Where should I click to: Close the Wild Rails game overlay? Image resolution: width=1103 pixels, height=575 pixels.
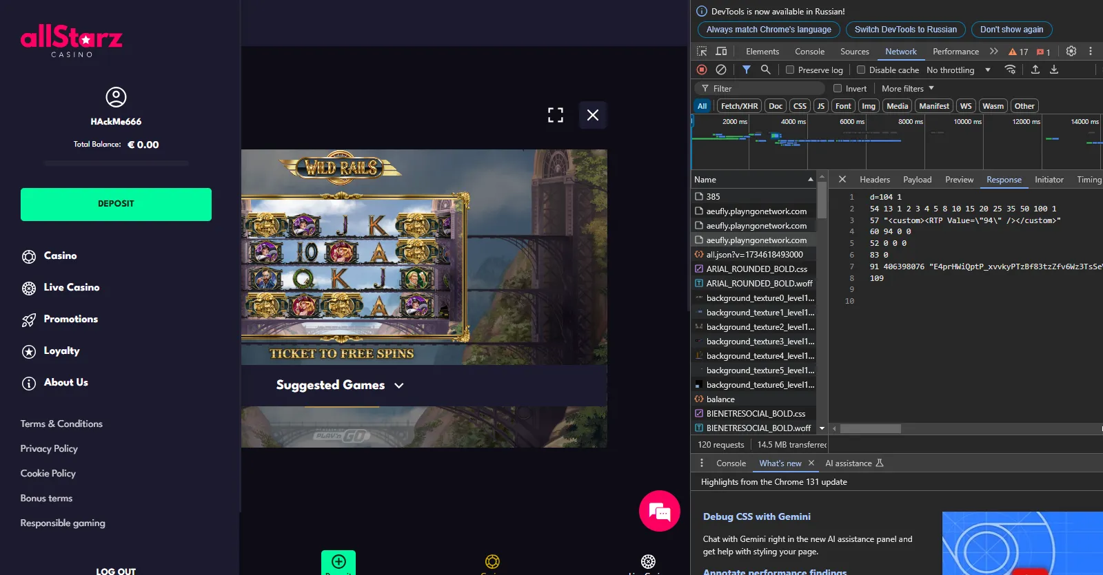(x=593, y=115)
